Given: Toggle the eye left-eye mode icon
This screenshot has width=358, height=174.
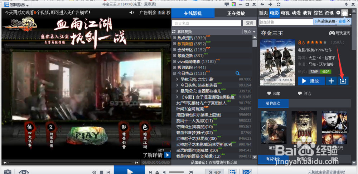Looking at the screenshot, I should [24, 172].
